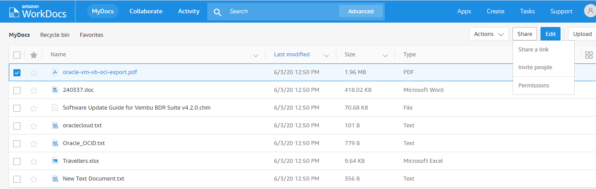
Task: Click the Amazon WorkDocs logo
Action: (x=37, y=12)
